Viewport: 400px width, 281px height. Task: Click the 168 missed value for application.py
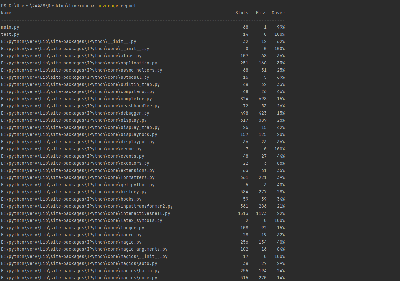263,63
